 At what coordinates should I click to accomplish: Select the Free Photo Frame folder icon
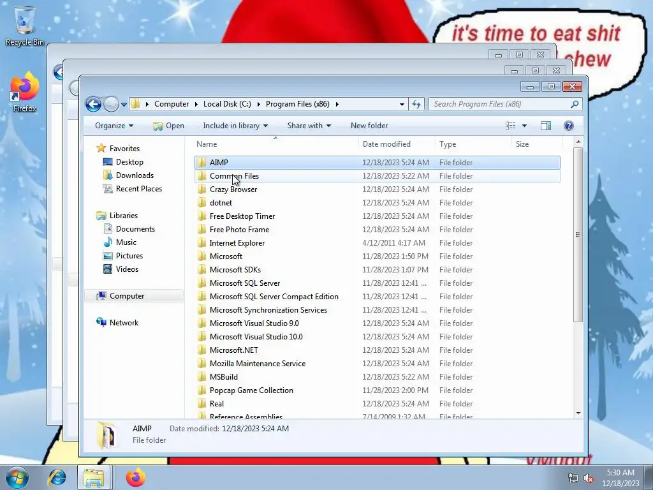coord(202,229)
